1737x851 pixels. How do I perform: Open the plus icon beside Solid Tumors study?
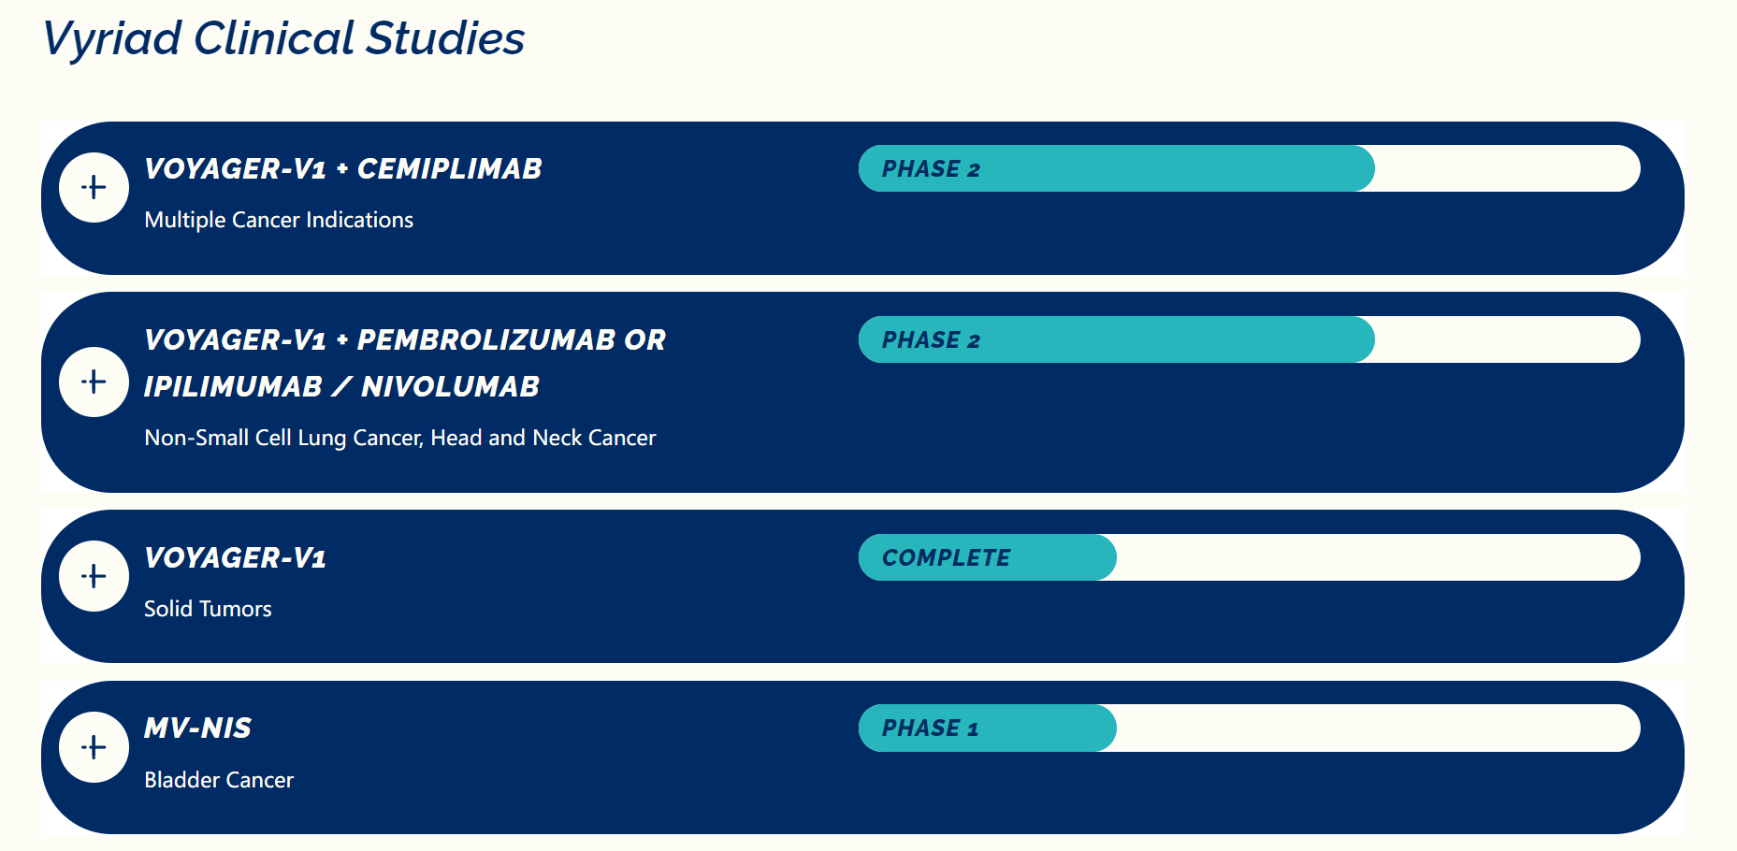pyautogui.click(x=94, y=576)
